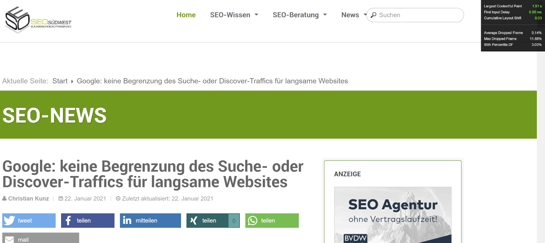The image size is (545, 243).
Task: Share the article via tweet button
Action: tap(29, 220)
